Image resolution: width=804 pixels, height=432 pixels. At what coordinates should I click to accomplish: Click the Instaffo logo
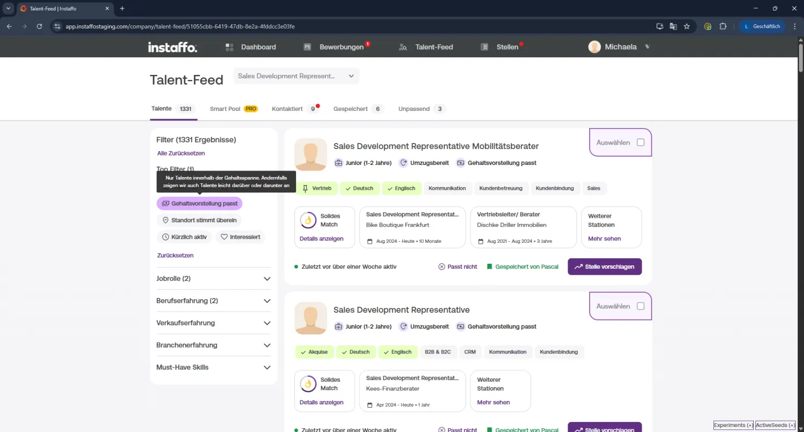172,47
